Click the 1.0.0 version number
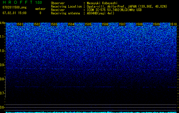This screenshot has height=113, width=179. pos(39,3)
